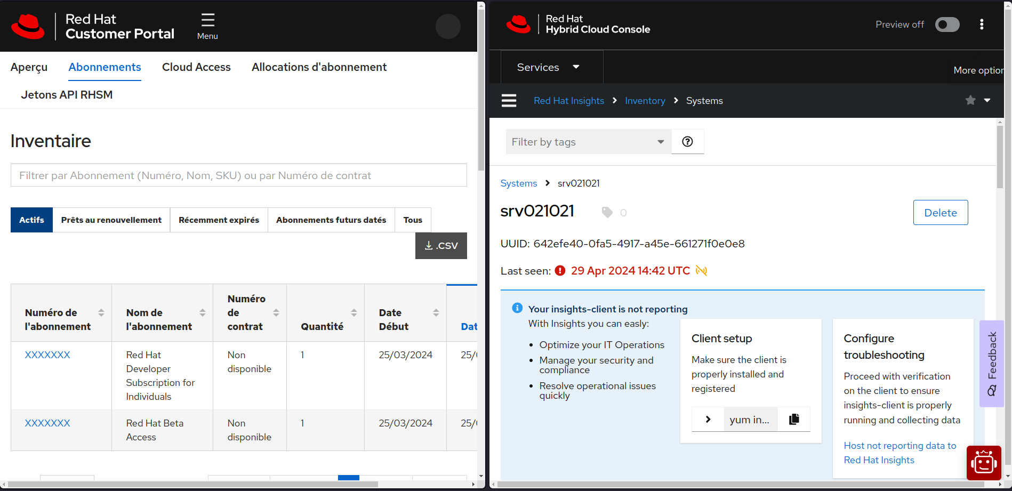Click the Hybrid Cloud Console inner vertical scrollbar

pos(1000,156)
